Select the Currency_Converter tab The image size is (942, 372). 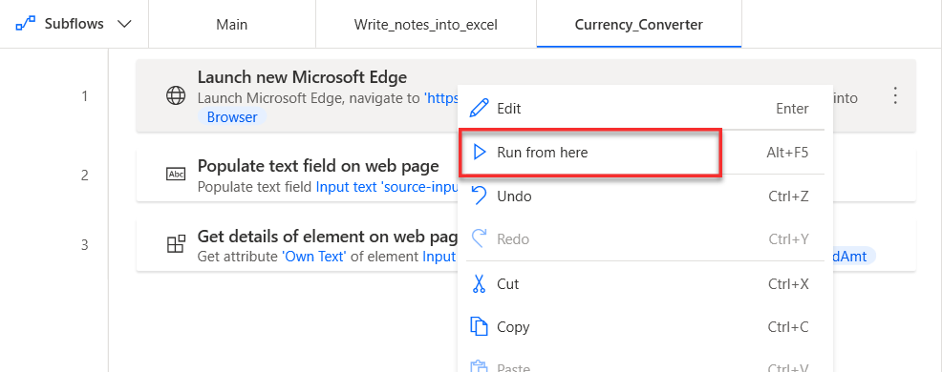(638, 25)
